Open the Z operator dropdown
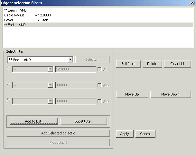196x155 pixels. [50, 101]
